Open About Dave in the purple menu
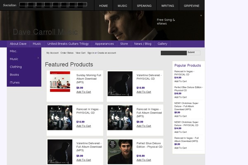The height and width of the screenshot is (165, 248). coord(18,44)
